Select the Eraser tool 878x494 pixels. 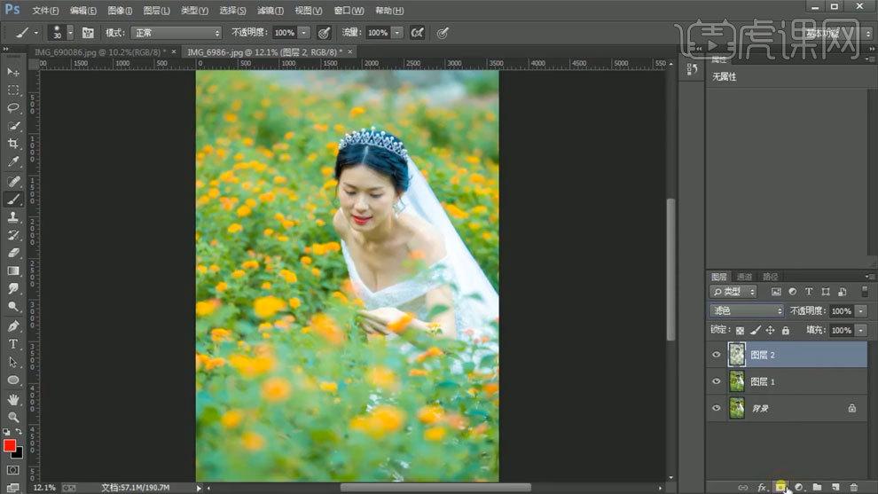tap(13, 253)
